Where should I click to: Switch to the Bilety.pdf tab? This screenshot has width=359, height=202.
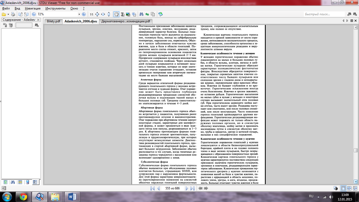(53, 21)
